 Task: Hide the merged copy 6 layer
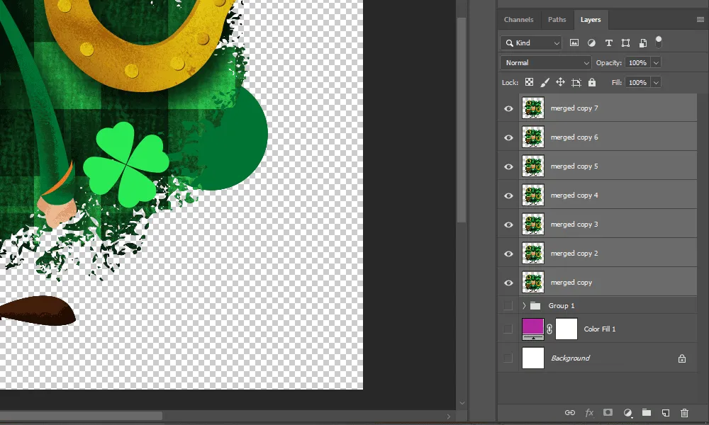coord(508,137)
